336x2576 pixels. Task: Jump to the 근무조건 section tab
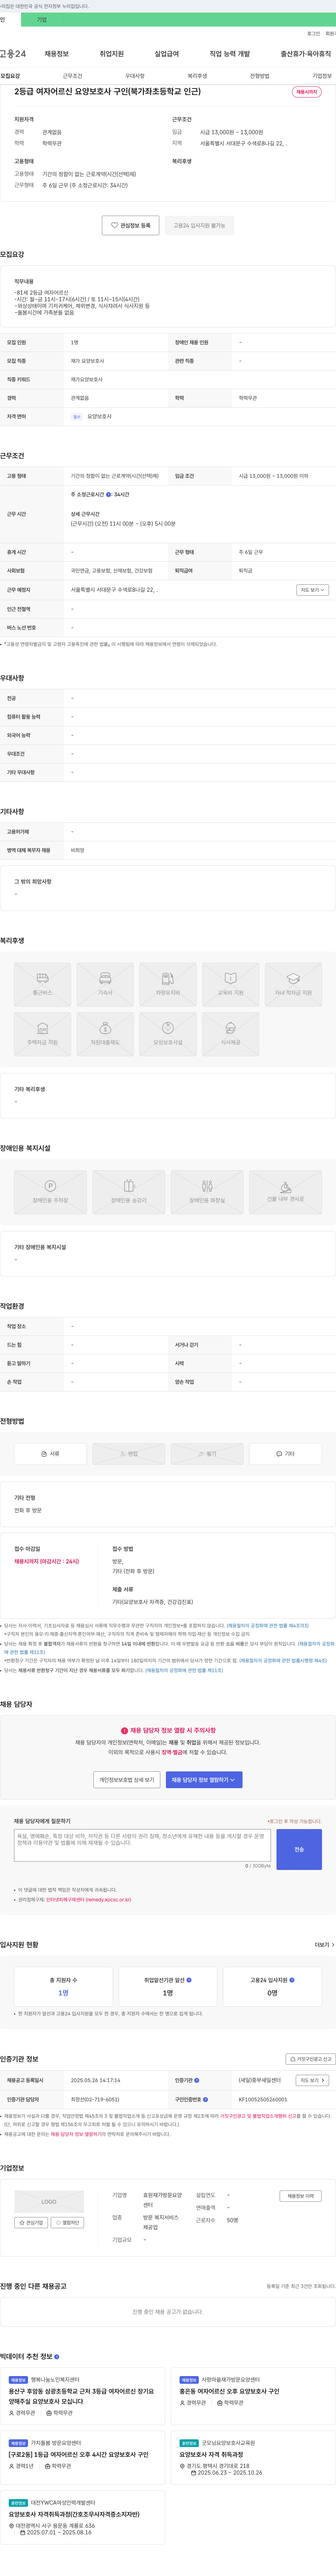pyautogui.click(x=73, y=76)
